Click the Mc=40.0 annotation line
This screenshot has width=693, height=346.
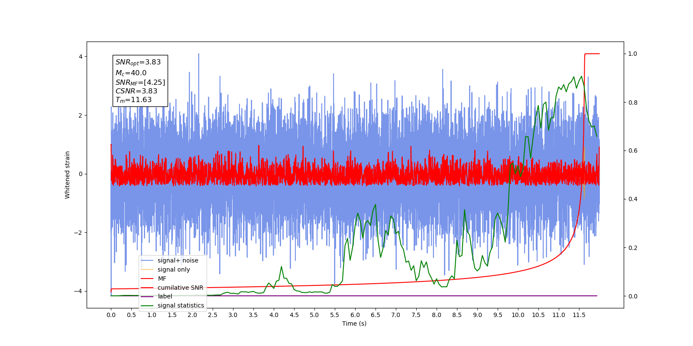pos(131,73)
